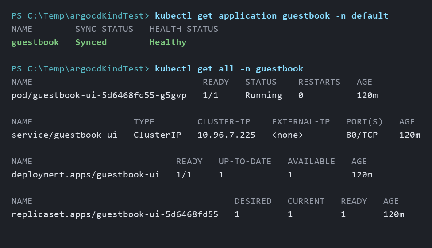Click the 'STATUS' header in pod table

(x=261, y=82)
